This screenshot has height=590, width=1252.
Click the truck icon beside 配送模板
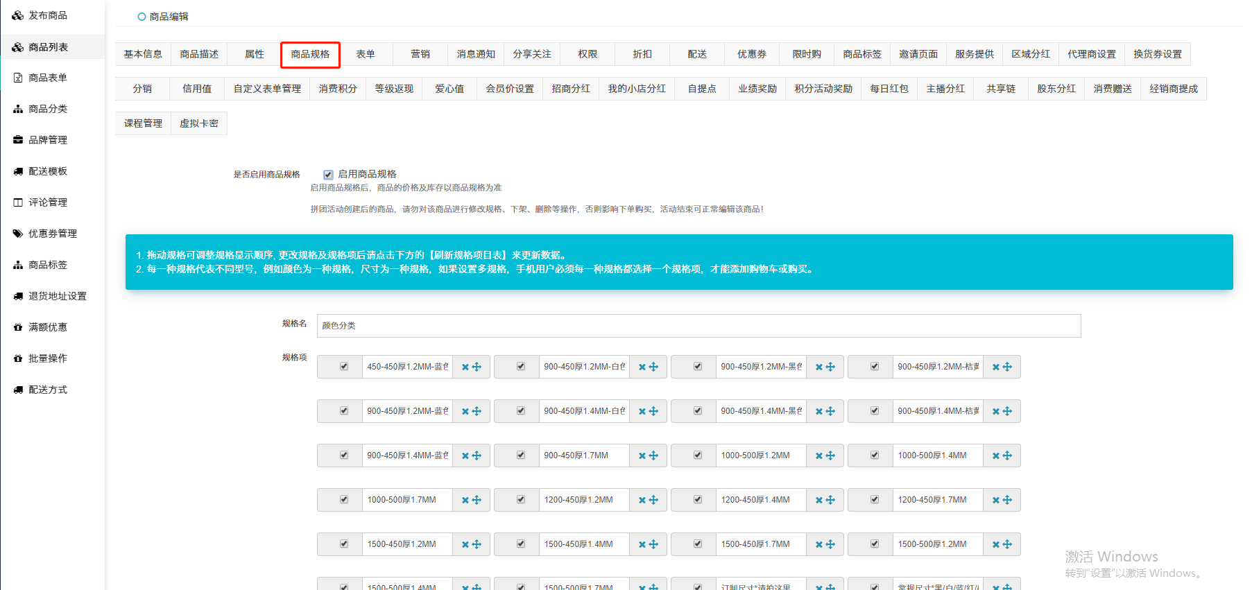(18, 171)
